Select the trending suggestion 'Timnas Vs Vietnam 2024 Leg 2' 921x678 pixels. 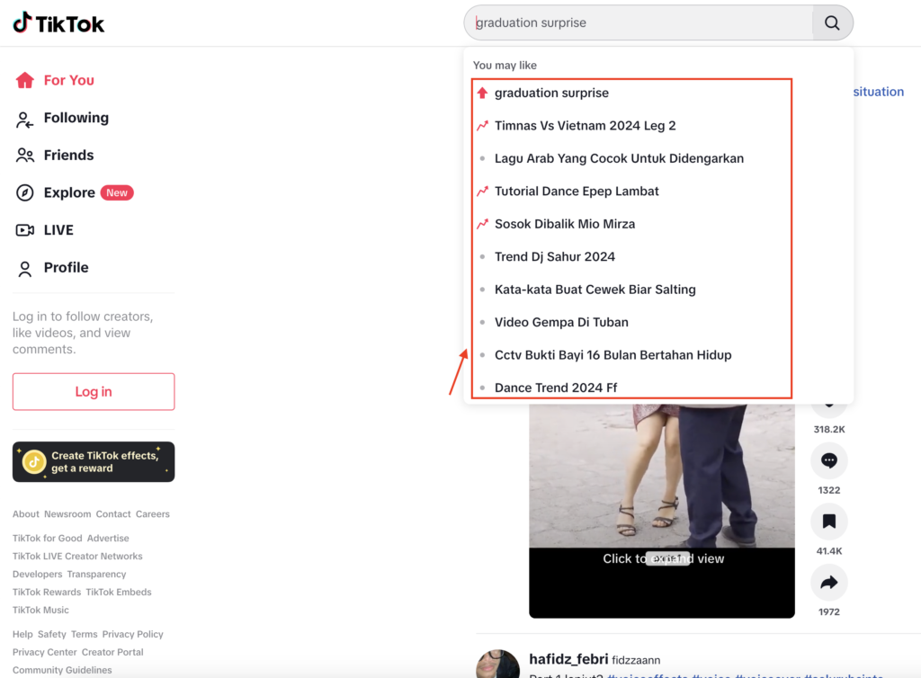pyautogui.click(x=585, y=125)
